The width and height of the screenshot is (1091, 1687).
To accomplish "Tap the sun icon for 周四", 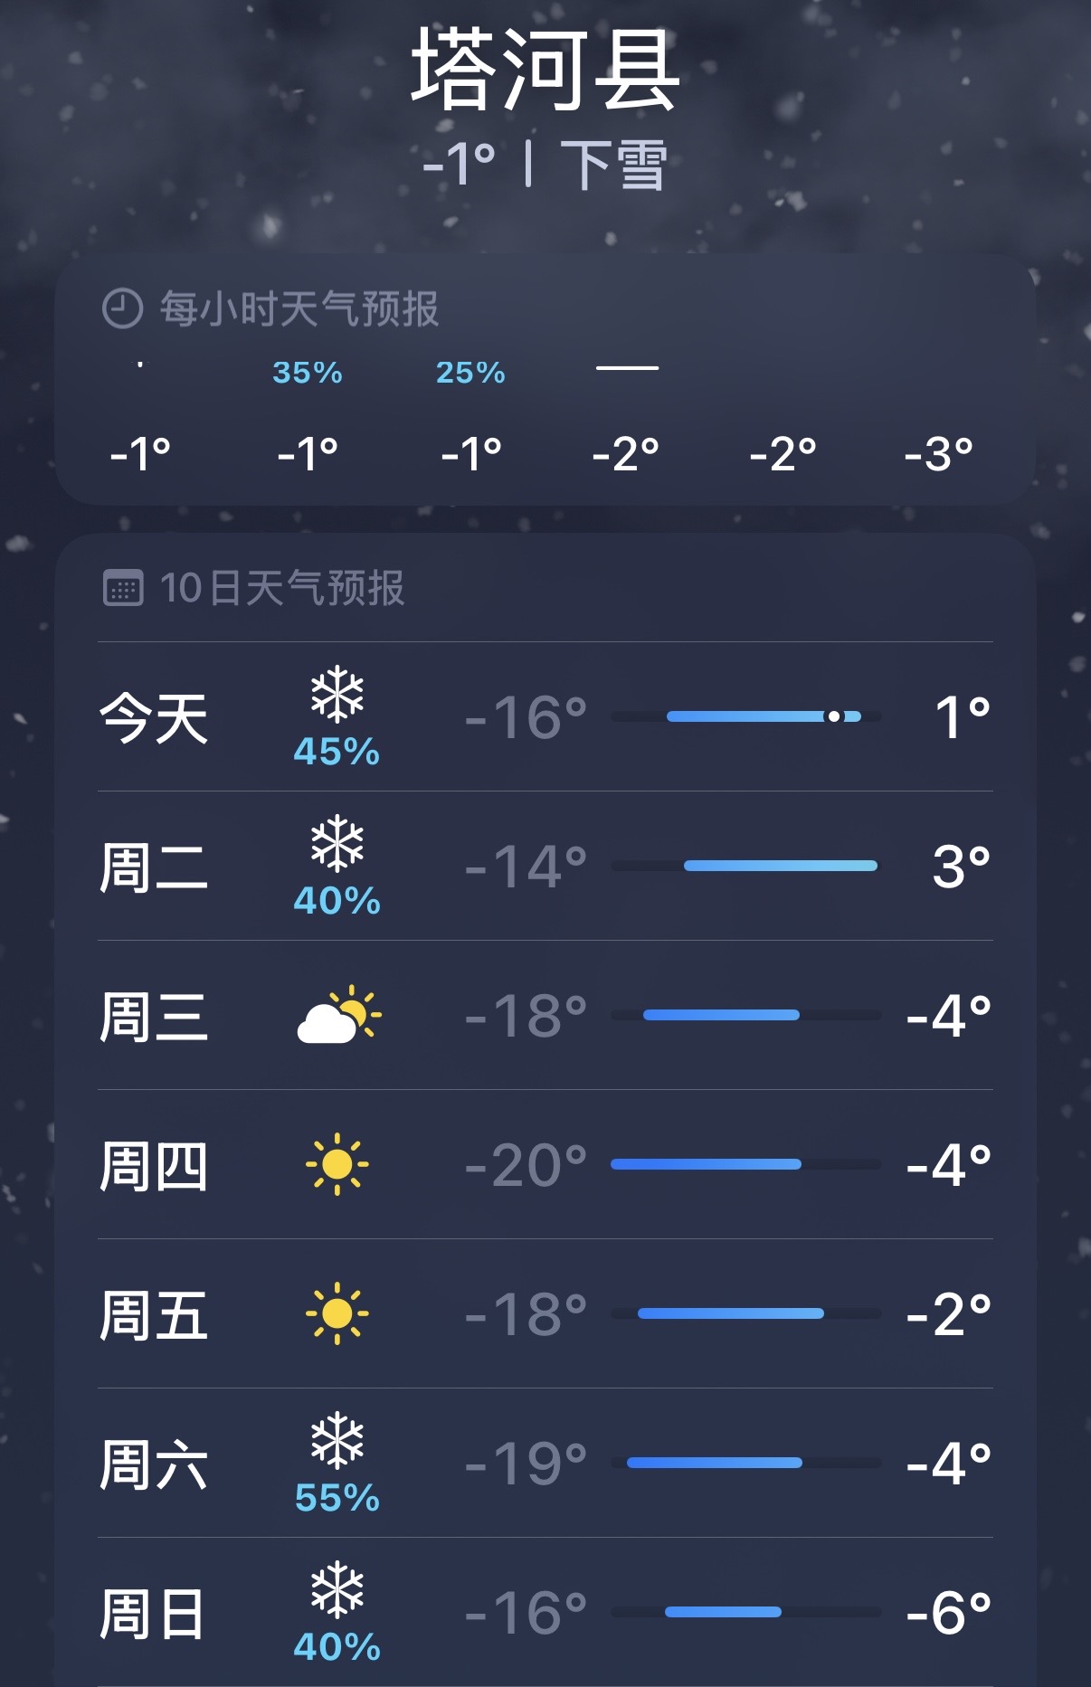I will (x=337, y=1164).
